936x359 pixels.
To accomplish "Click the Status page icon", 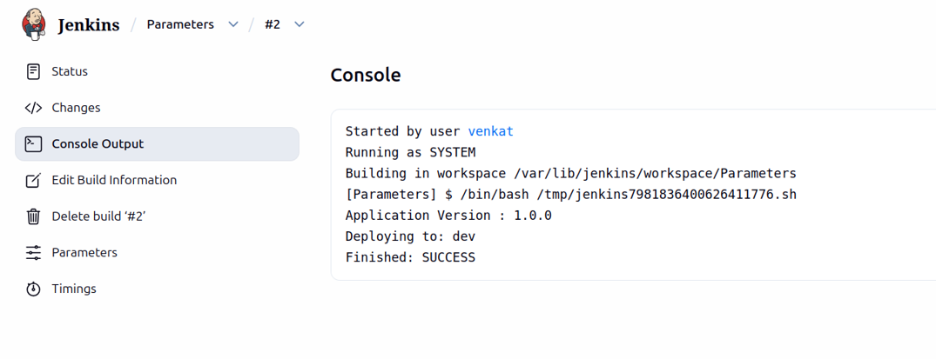I will [33, 71].
